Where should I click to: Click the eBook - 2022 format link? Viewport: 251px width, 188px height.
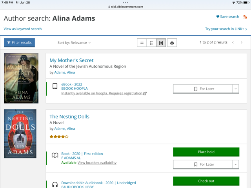click(72, 84)
